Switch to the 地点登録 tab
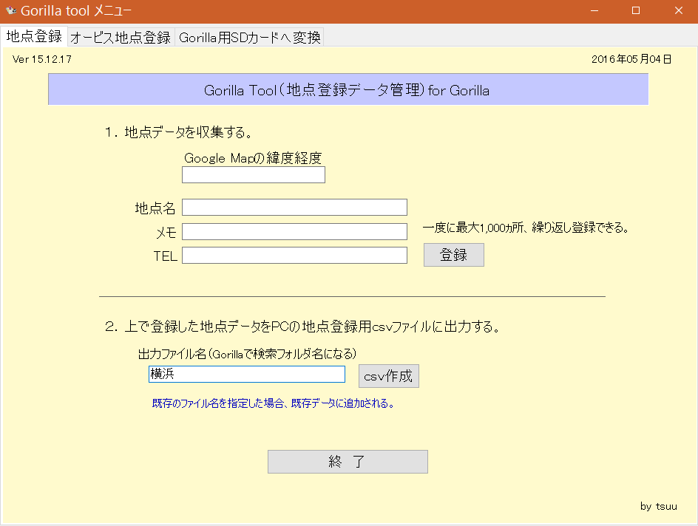The width and height of the screenshot is (698, 526). click(x=34, y=37)
